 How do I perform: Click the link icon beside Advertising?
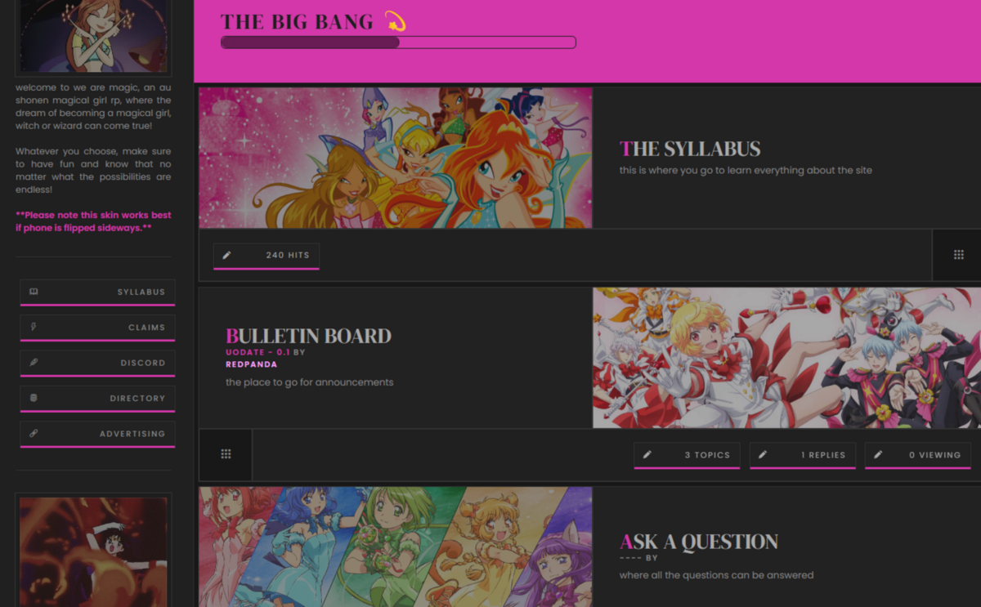tap(34, 433)
